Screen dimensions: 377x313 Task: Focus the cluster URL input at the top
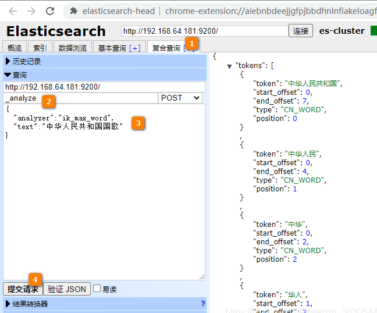tap(205, 31)
